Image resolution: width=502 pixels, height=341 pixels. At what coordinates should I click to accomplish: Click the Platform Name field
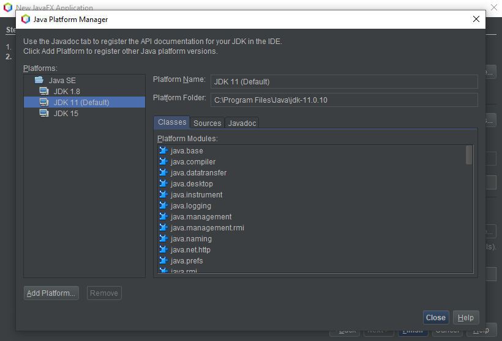(x=344, y=81)
